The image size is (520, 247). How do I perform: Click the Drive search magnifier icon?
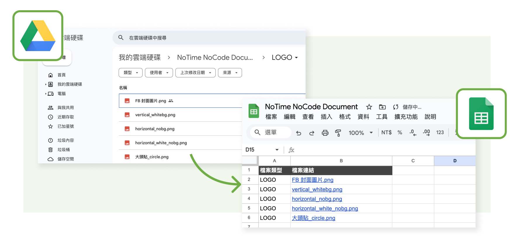[x=121, y=38]
